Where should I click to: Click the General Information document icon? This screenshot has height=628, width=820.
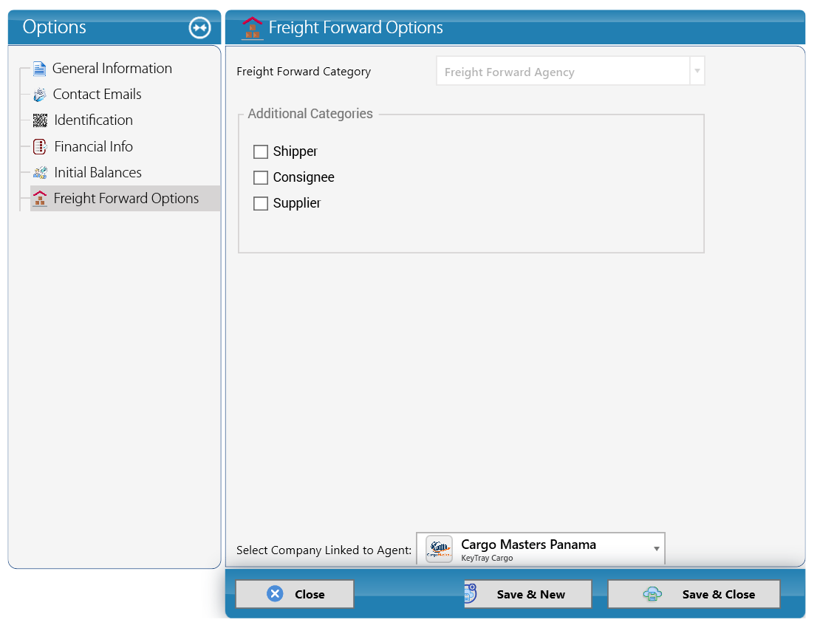click(39, 69)
